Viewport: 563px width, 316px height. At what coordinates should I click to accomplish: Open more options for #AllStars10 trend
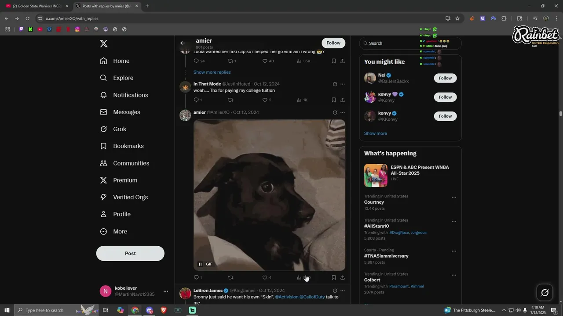(454, 222)
